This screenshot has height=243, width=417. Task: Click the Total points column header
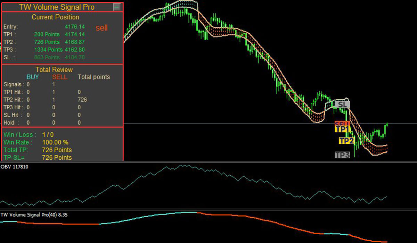coord(94,77)
